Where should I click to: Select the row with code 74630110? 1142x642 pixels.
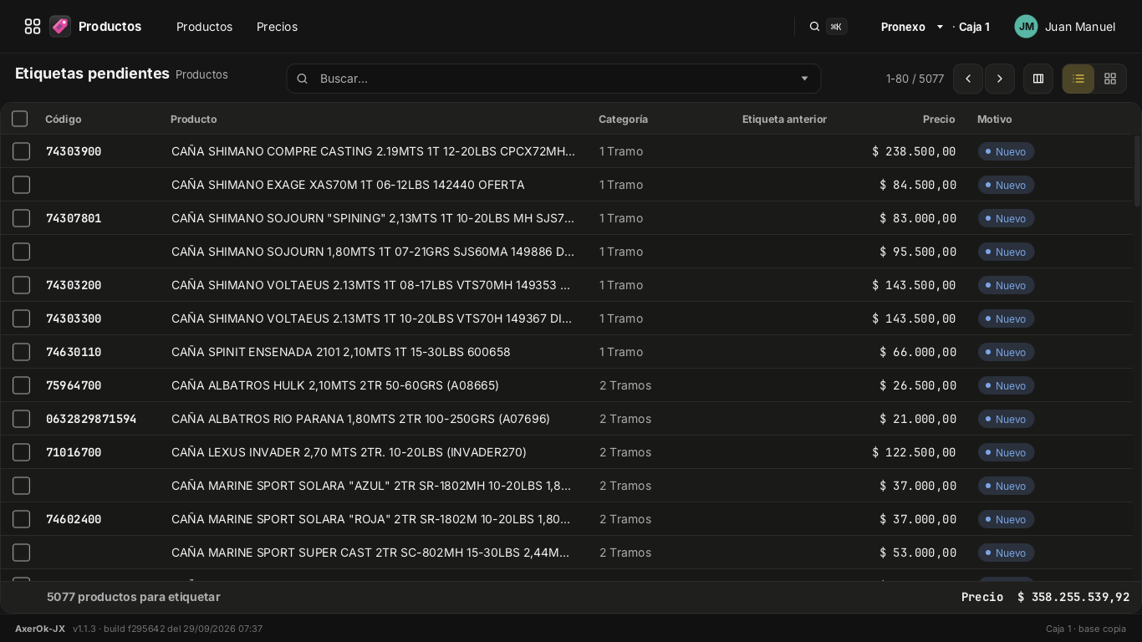point(22,352)
